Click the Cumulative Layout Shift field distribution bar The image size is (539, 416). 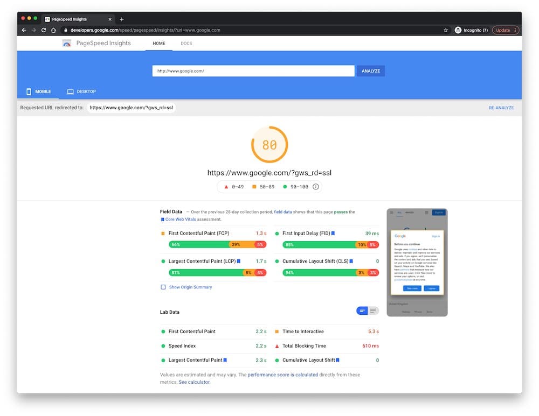coord(331,272)
